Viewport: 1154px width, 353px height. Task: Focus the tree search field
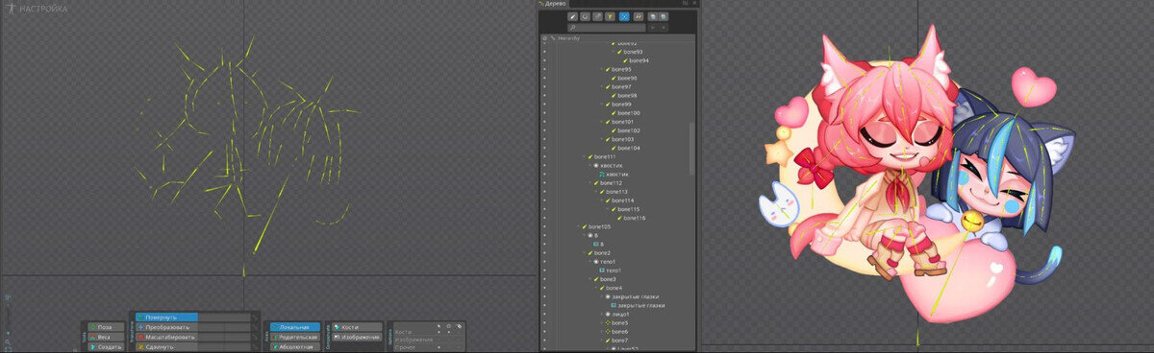click(606, 28)
